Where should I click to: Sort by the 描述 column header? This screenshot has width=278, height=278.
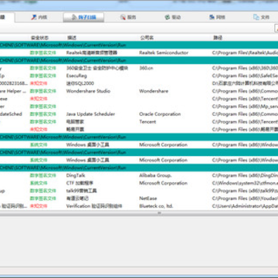pyautogui.click(x=72, y=38)
